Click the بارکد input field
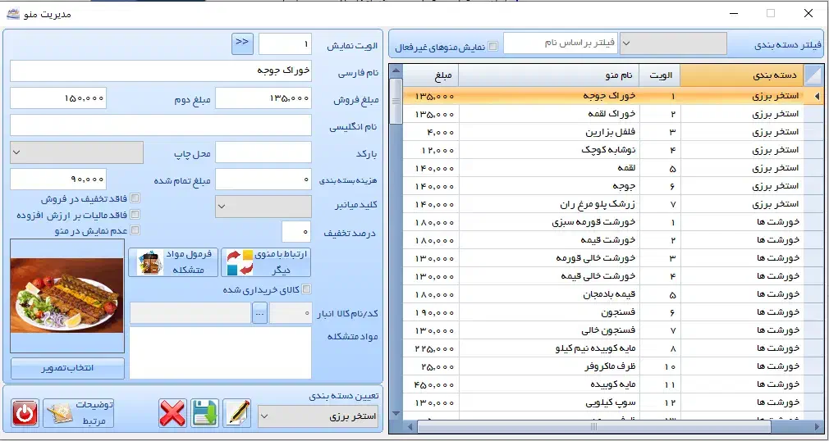Screen dimensions: 829x441 [263, 152]
